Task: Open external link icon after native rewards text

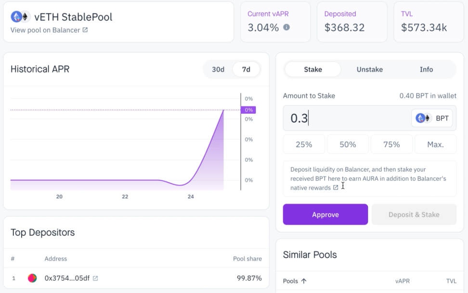Action: click(x=336, y=188)
